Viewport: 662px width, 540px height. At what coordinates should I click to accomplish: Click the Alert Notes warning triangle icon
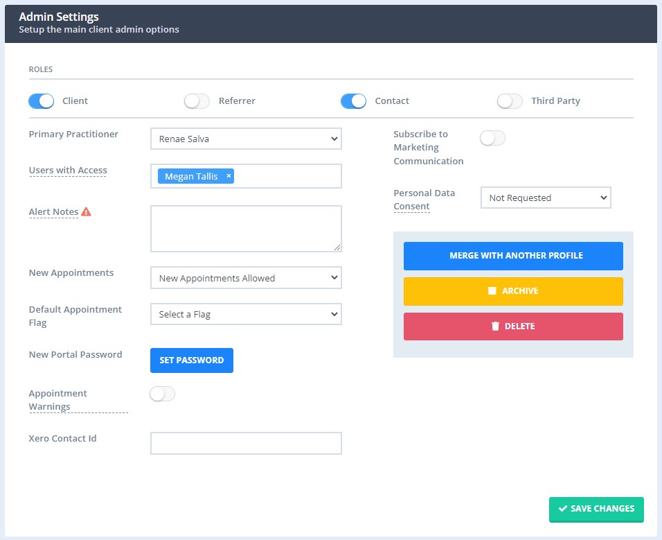pyautogui.click(x=86, y=211)
